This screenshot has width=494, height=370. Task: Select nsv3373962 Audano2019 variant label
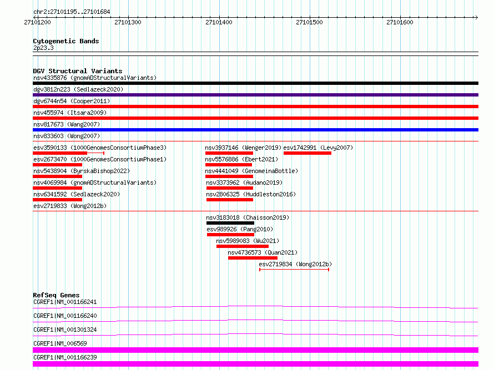[244, 183]
